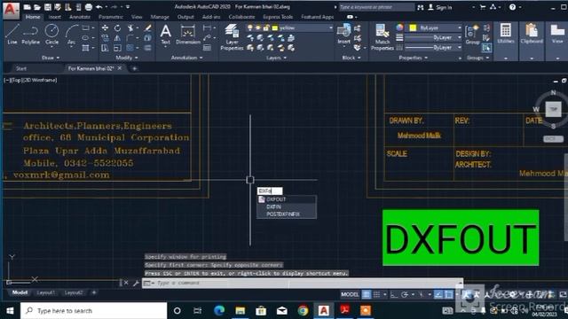Open Layer Properties manager
The width and height of the screenshot is (568, 319).
pyautogui.click(x=232, y=37)
